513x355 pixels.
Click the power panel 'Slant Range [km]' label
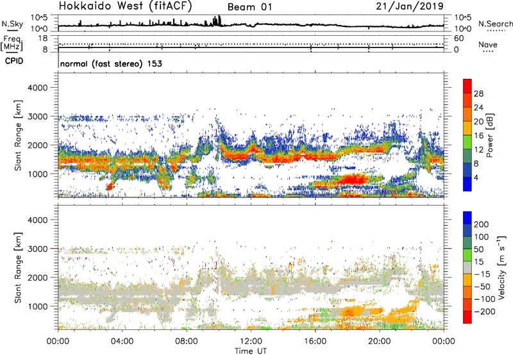(x=18, y=135)
